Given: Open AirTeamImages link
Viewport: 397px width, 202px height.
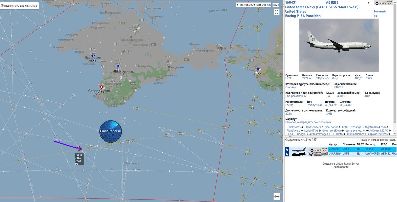Looking at the screenshot, I should click(x=318, y=134).
